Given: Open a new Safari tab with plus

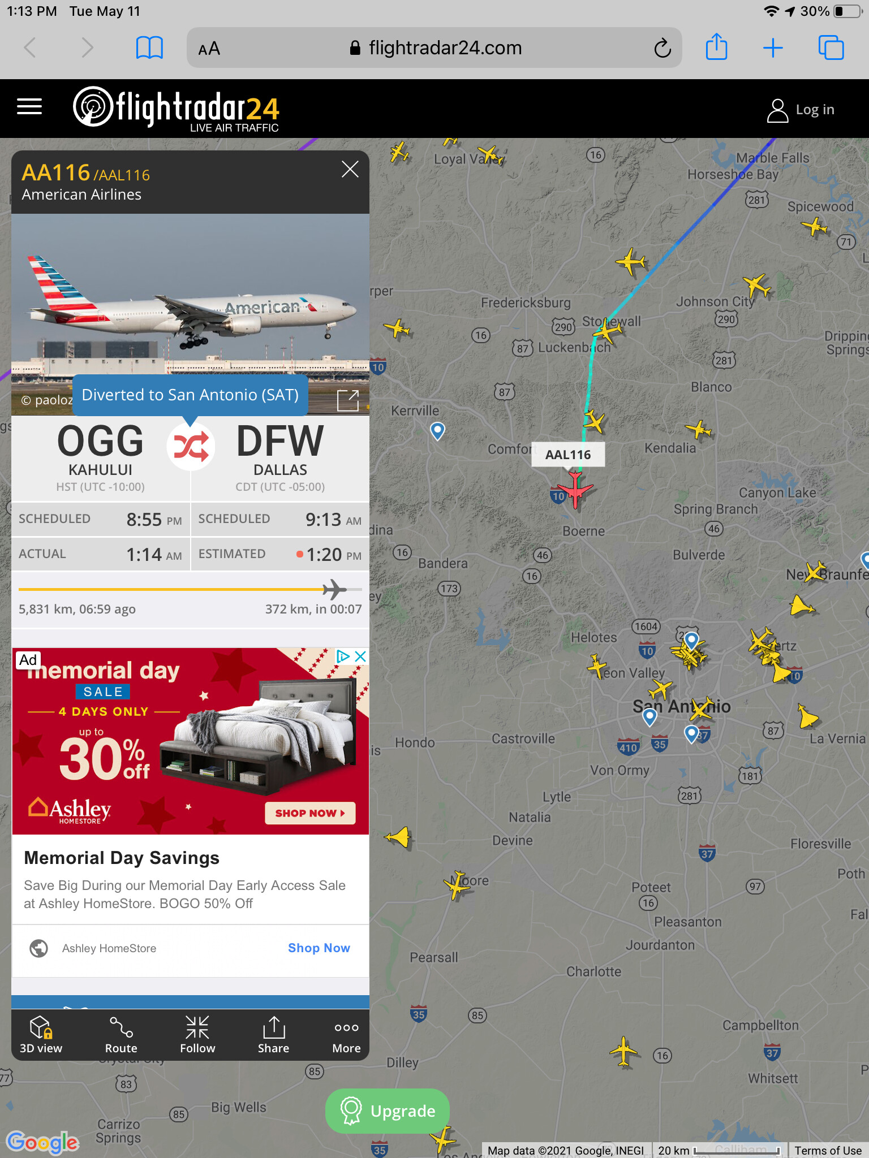Looking at the screenshot, I should [x=773, y=48].
